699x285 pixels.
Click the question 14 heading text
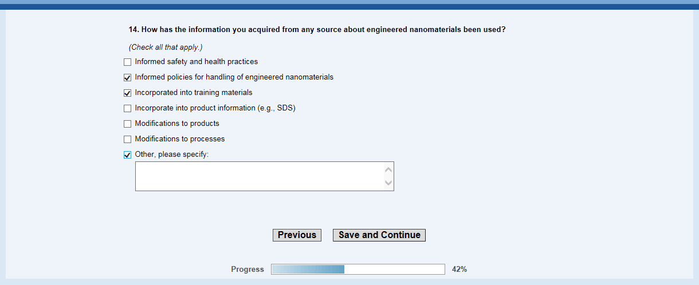[317, 30]
